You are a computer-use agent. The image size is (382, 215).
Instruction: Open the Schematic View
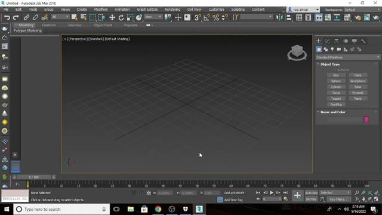click(x=337, y=17)
